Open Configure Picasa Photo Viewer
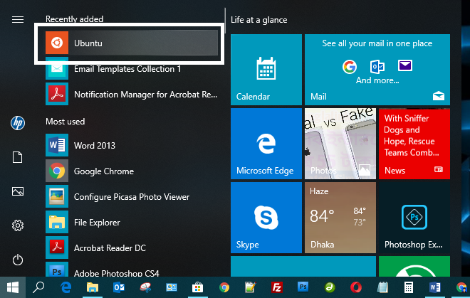The height and width of the screenshot is (298, 470). tap(132, 197)
